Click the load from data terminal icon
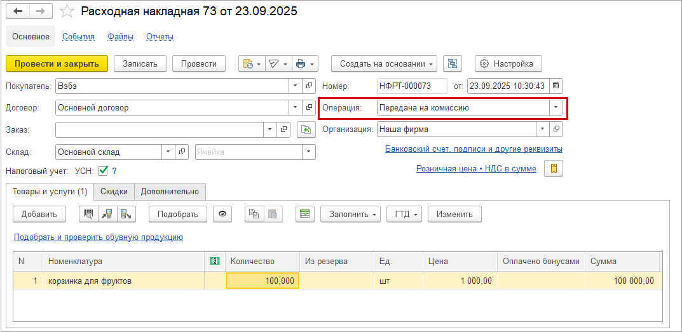Viewport: 682px width, 332px height. tap(107, 214)
